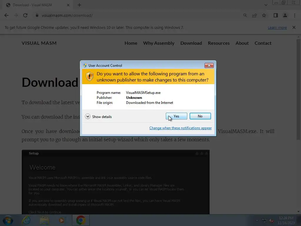The height and width of the screenshot is (226, 301).
Task: Click the network tray icon
Action: [x=264, y=221]
